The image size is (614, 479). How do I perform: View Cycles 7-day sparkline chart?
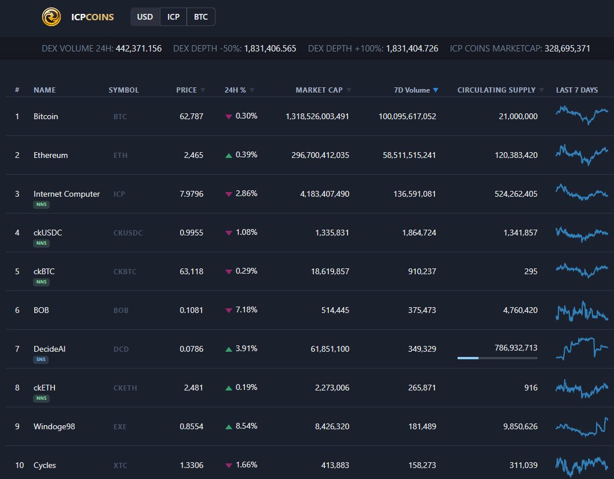[x=582, y=466]
